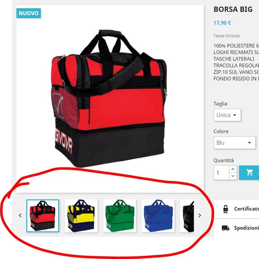Viewport: 259px width, 259px height.
Task: Click the Certificato SSL label text
Action: 247,209
